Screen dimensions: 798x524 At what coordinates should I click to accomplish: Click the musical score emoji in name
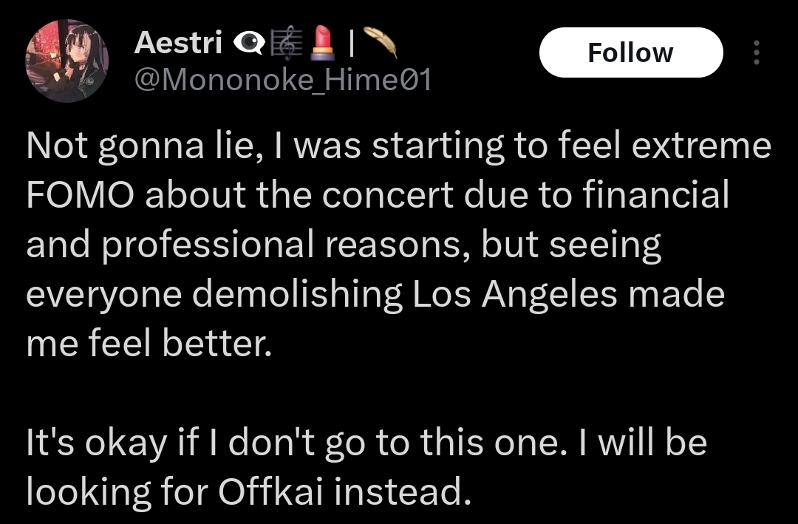285,46
